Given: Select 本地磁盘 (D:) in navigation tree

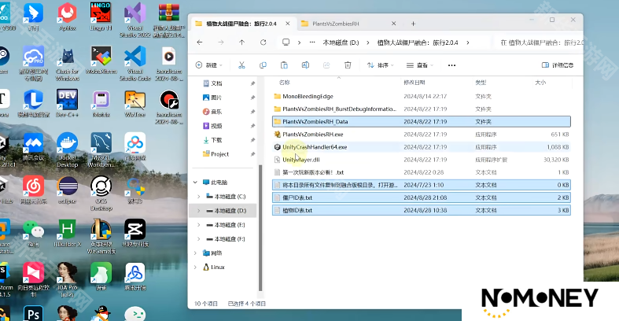Looking at the screenshot, I should (x=223, y=210).
